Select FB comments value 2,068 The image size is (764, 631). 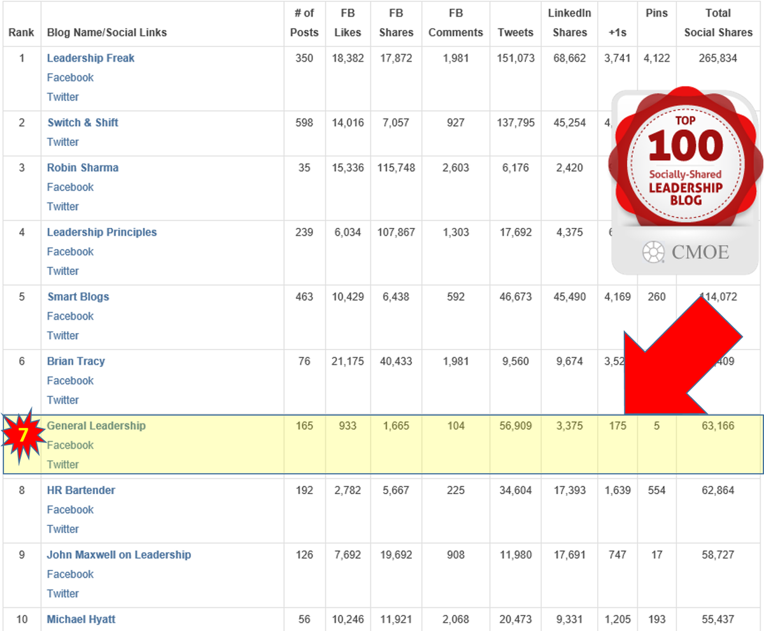pyautogui.click(x=456, y=619)
